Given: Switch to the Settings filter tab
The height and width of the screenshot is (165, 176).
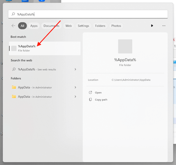Looking at the screenshot, I should point(84,26).
